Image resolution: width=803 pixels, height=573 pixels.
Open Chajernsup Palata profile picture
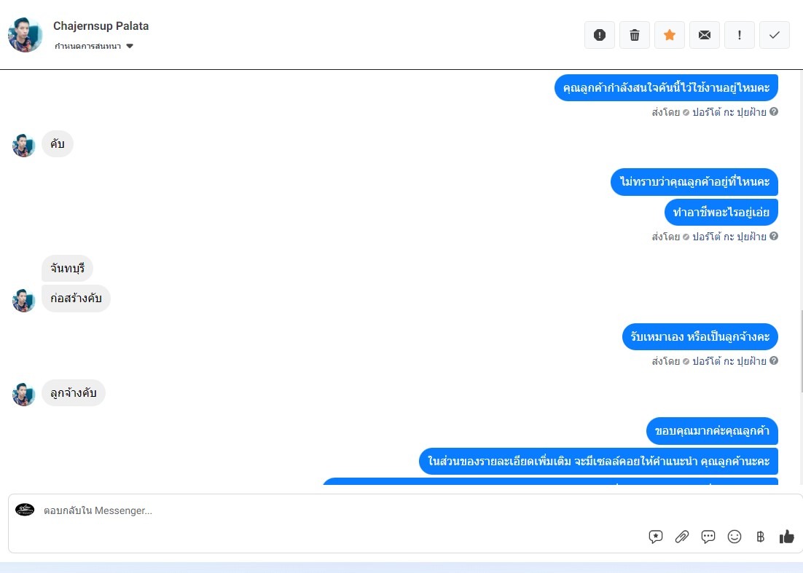(x=25, y=35)
